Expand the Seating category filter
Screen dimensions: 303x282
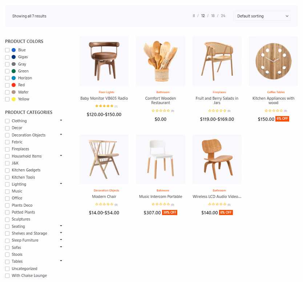pos(61,226)
